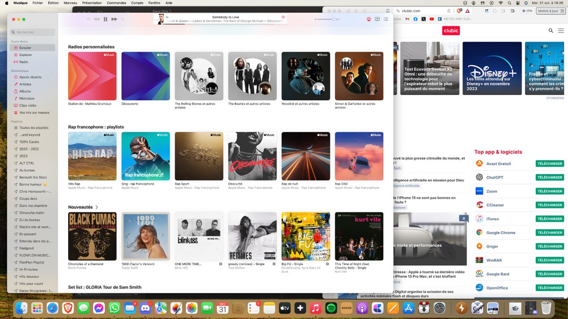Download Avast Gratuit via Télécharger

tap(550, 164)
